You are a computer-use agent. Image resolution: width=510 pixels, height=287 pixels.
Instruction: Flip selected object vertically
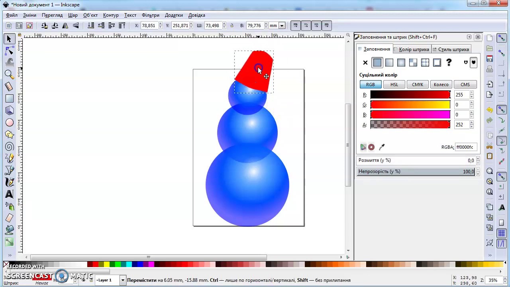(75, 26)
